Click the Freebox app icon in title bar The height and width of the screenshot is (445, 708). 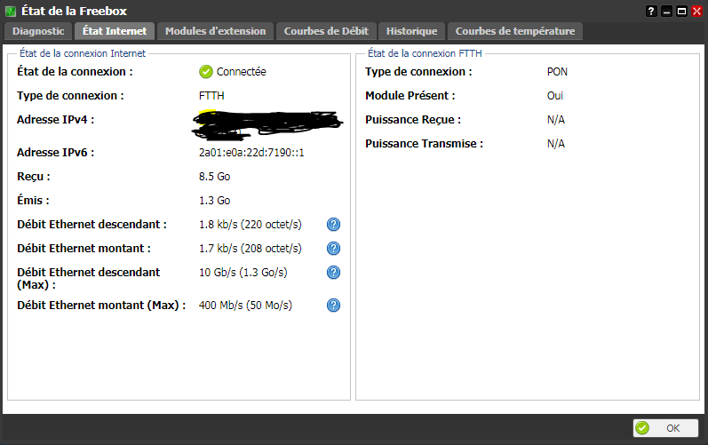[11, 12]
